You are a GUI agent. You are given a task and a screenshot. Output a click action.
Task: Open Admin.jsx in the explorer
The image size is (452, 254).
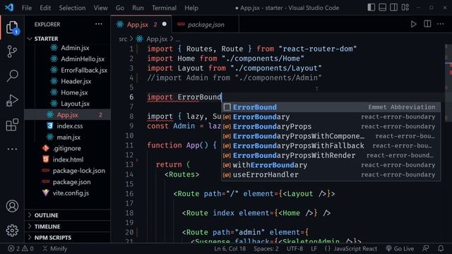(75, 48)
